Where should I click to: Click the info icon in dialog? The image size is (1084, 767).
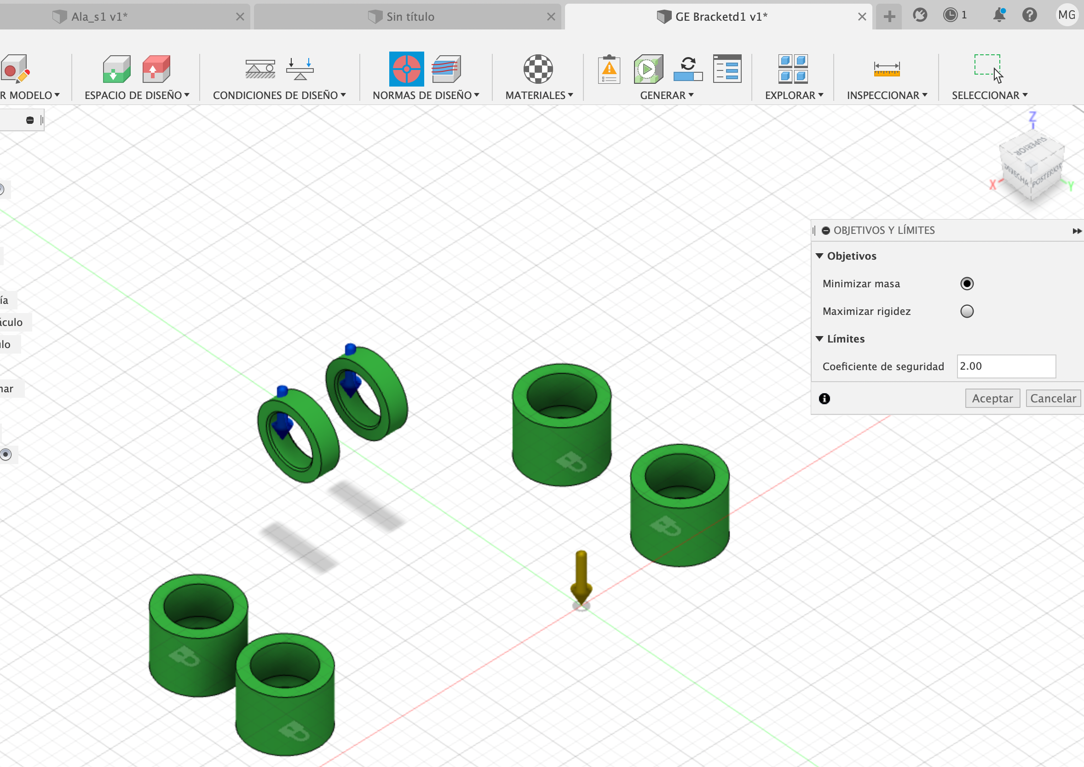(825, 399)
